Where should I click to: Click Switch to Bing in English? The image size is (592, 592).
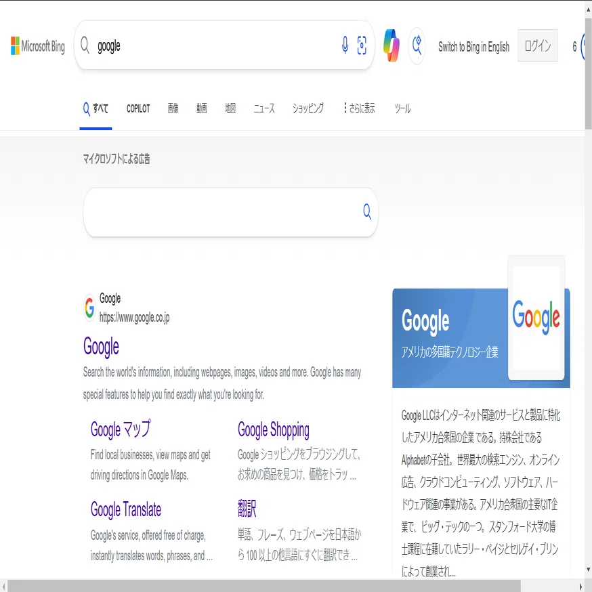point(474,47)
